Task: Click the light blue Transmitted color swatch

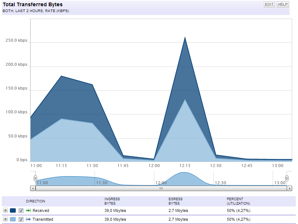Action: coord(13,219)
